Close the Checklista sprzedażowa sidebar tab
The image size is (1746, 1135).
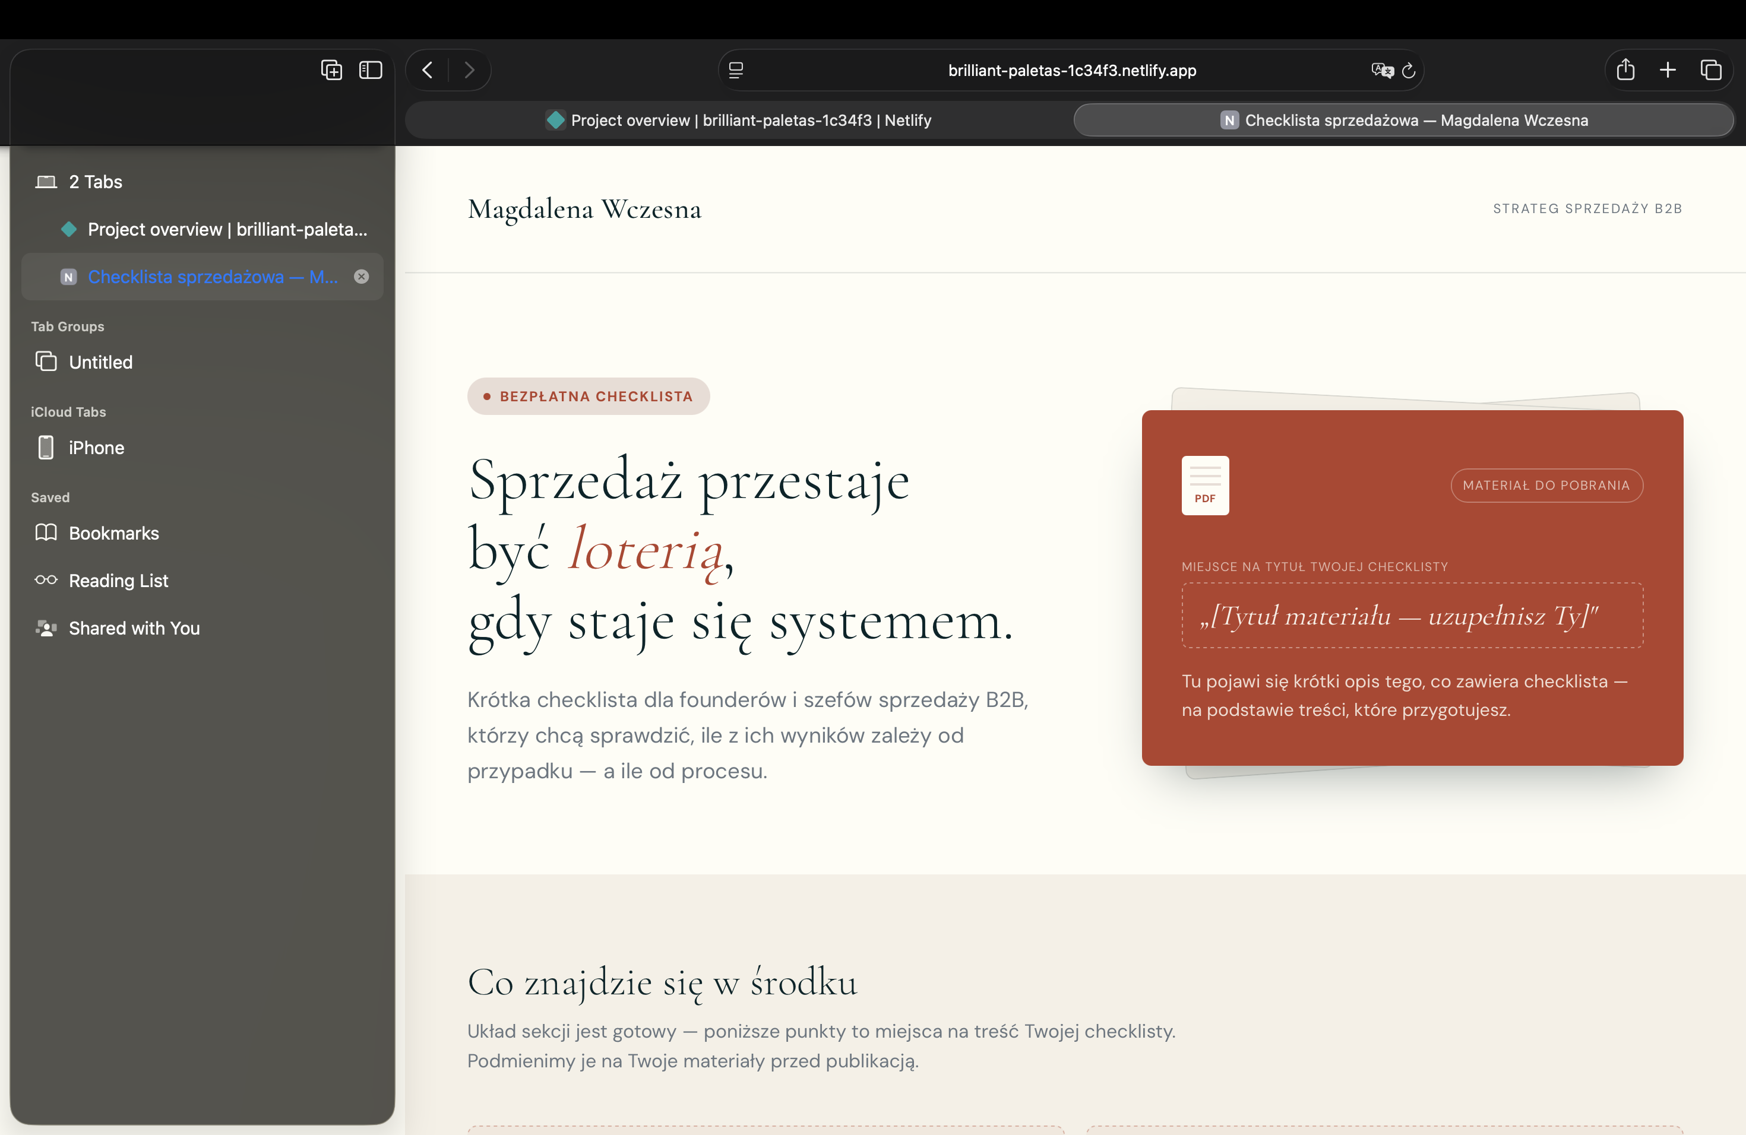[362, 277]
